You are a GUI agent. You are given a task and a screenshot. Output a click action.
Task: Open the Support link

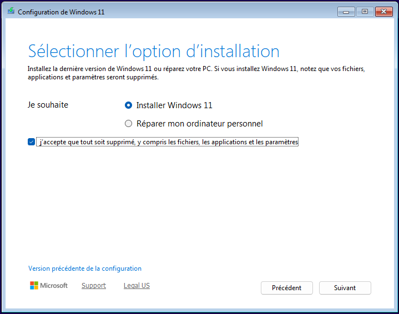(93, 286)
